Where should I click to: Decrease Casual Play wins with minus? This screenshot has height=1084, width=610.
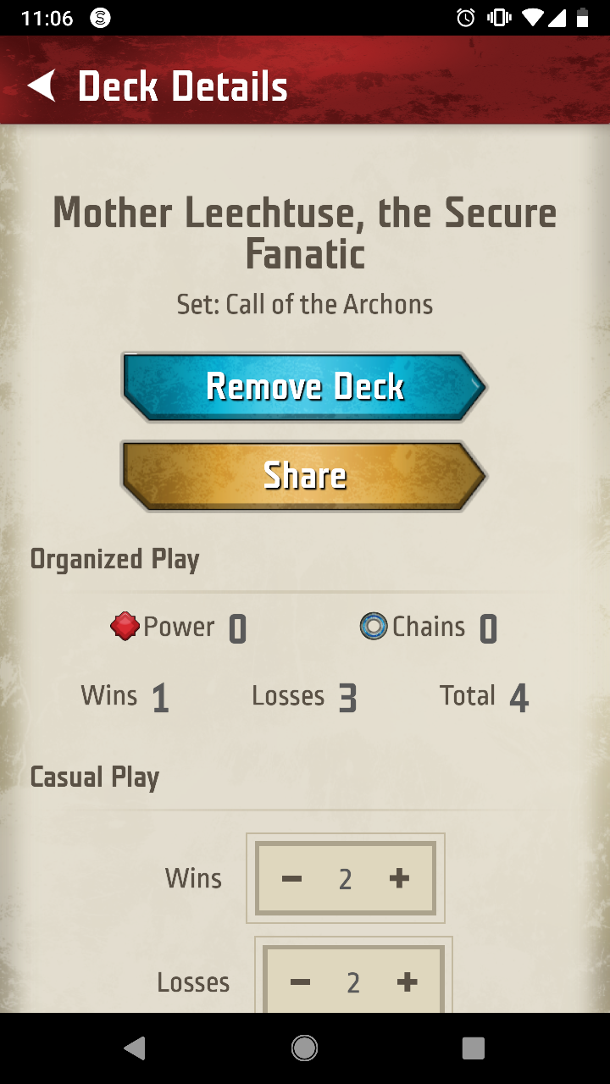click(x=292, y=879)
